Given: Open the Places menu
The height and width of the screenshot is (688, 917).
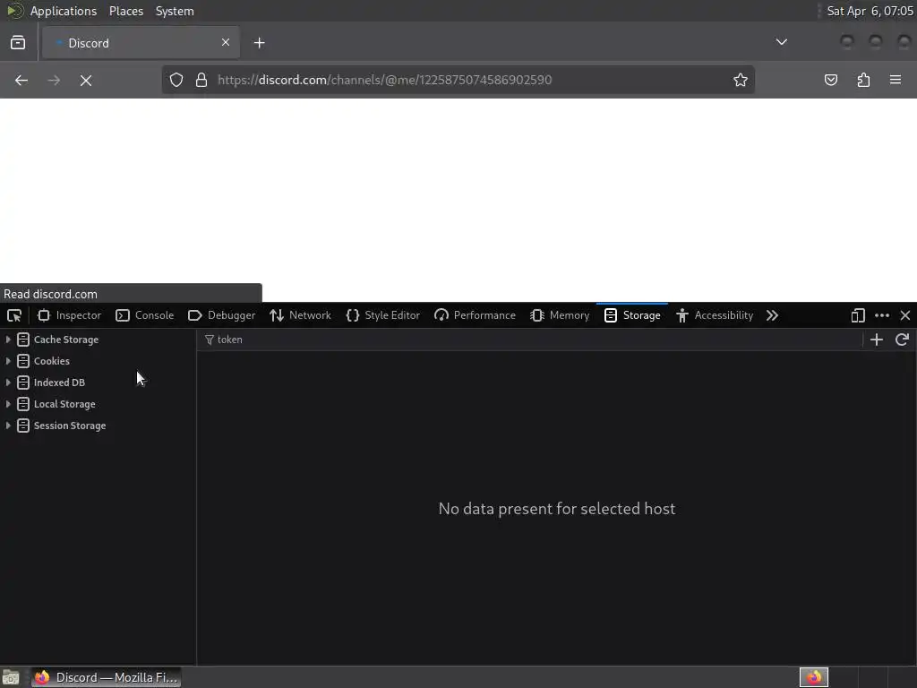Looking at the screenshot, I should coord(126,11).
